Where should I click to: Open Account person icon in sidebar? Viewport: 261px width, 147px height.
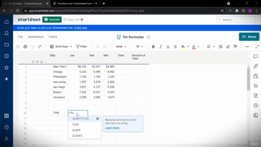pos(7,139)
